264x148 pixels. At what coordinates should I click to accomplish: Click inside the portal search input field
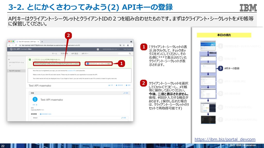pyautogui.click(x=123, y=54)
